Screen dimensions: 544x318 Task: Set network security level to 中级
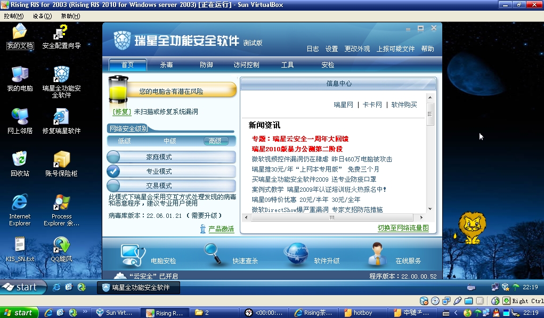[x=169, y=141]
